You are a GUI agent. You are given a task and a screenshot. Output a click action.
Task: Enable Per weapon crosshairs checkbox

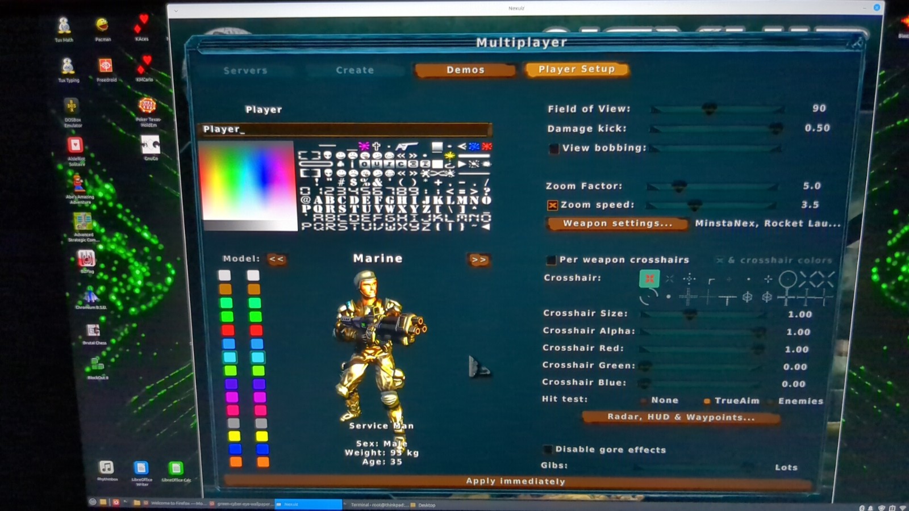(x=551, y=260)
